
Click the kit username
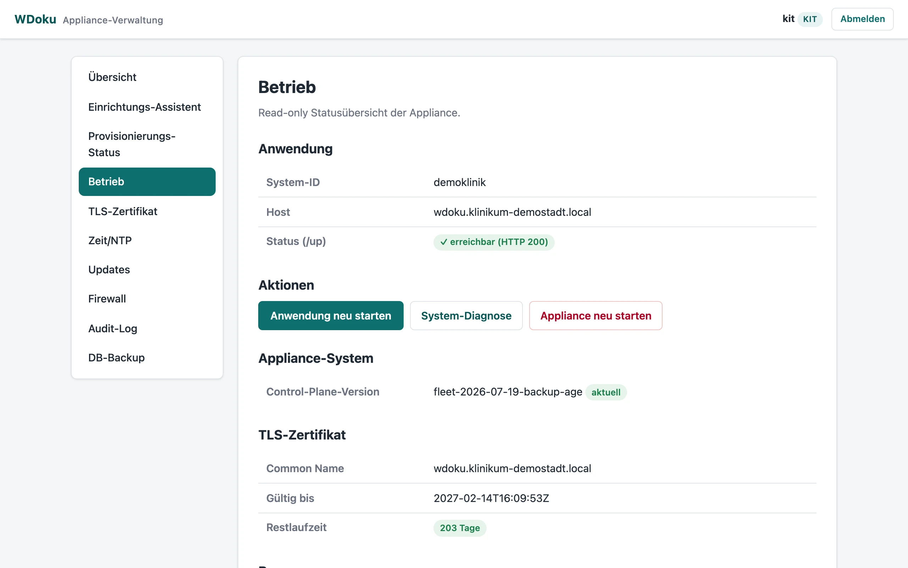[788, 19]
